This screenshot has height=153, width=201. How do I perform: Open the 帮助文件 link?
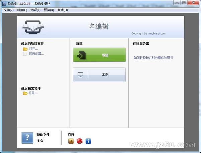coord(43,135)
